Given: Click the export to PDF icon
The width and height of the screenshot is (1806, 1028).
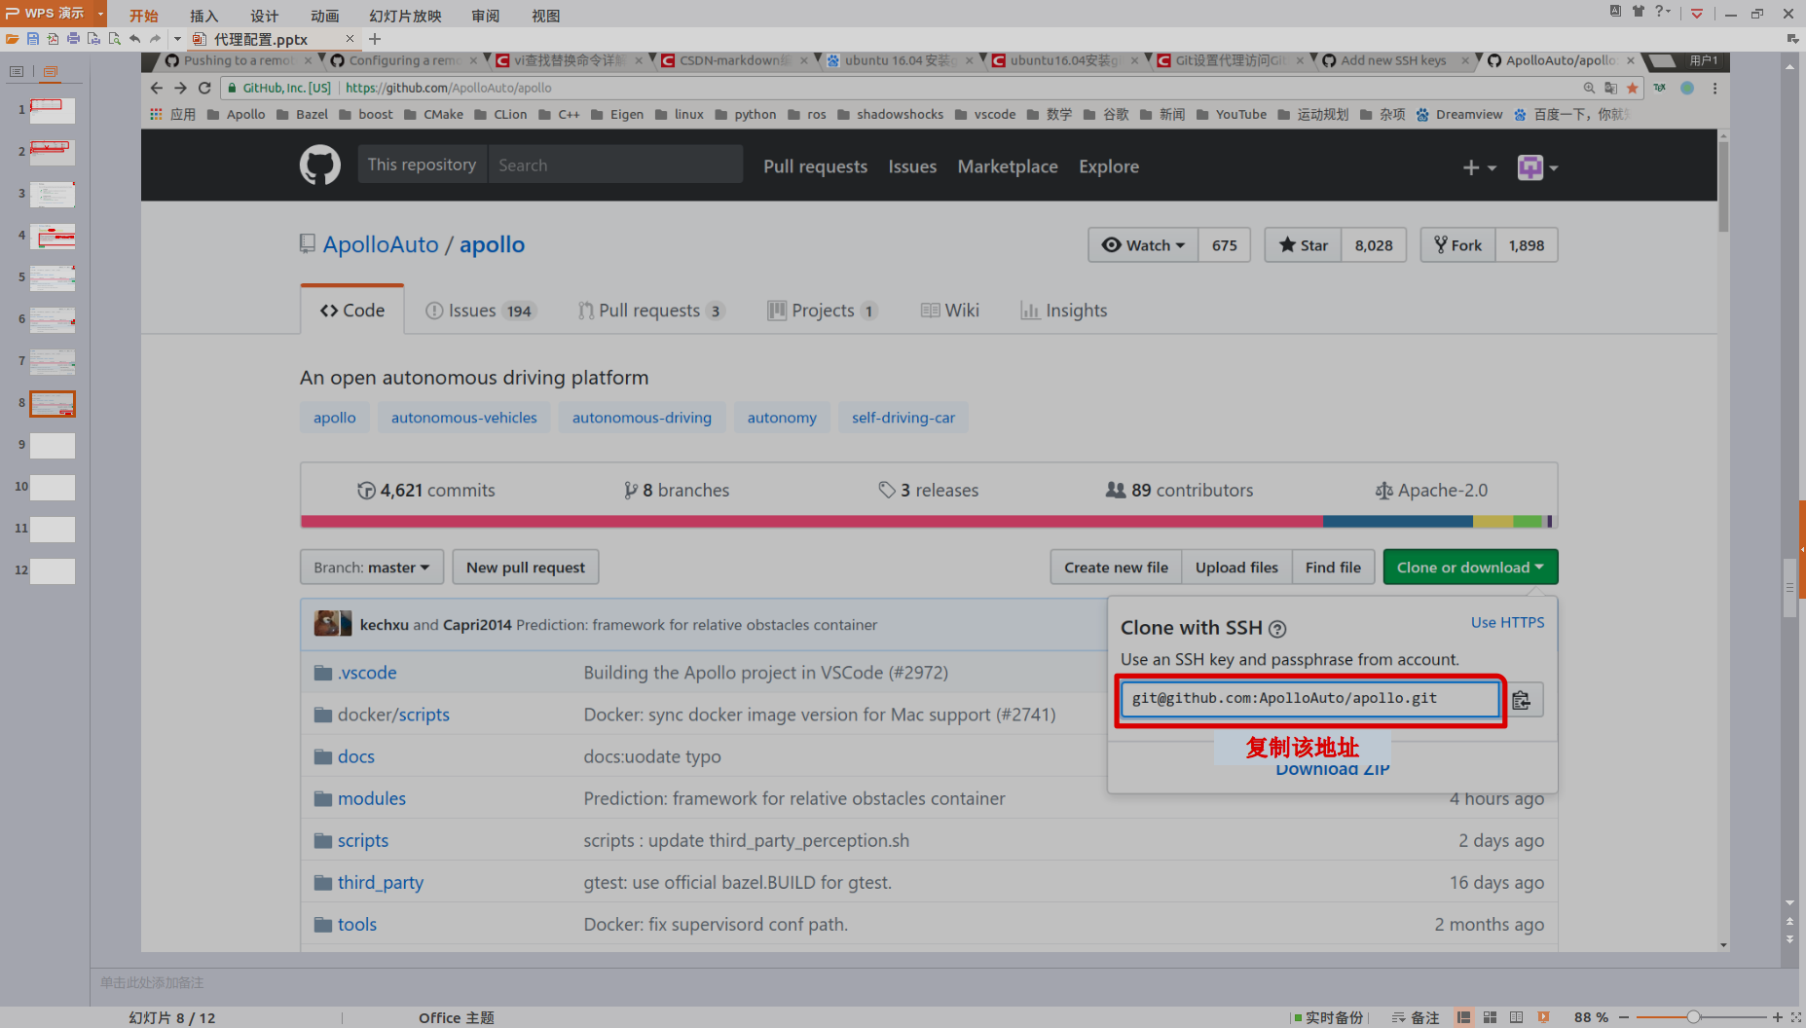Looking at the screenshot, I should [53, 39].
